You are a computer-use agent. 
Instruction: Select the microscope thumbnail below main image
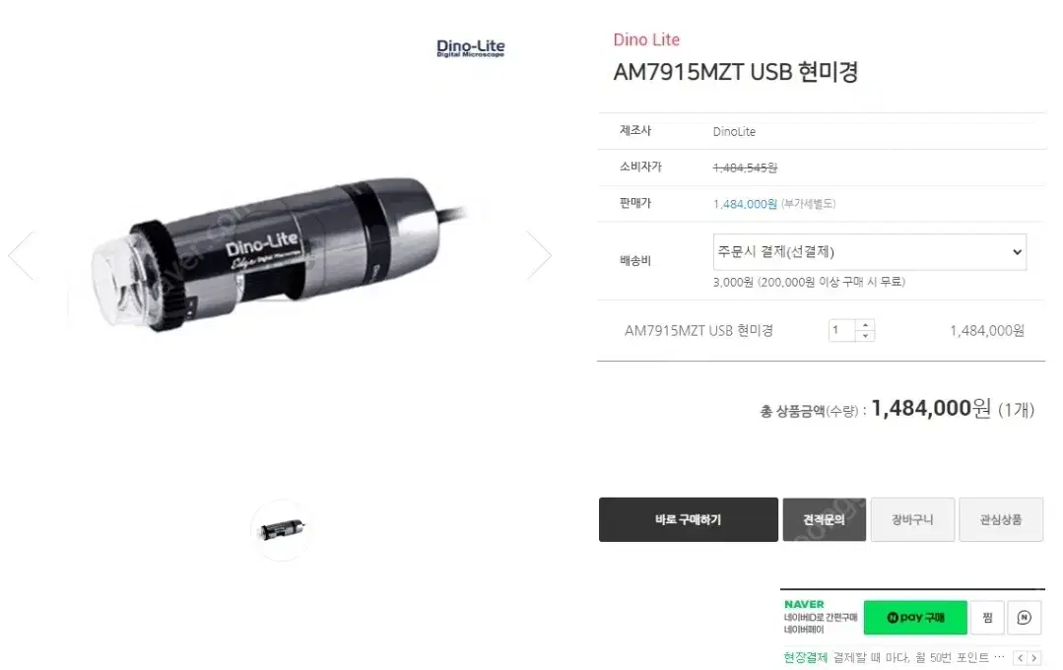coord(282,529)
